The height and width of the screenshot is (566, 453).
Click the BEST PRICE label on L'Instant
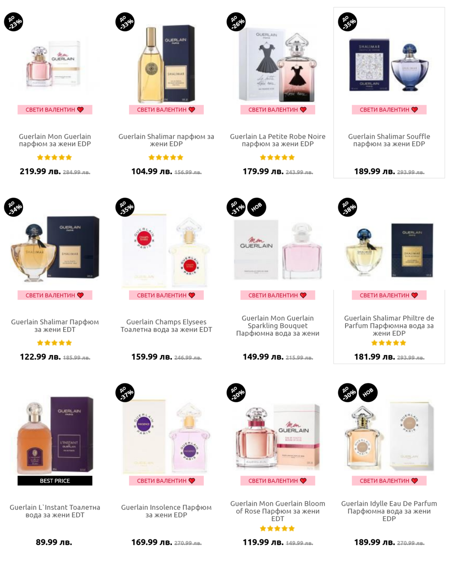tap(55, 481)
